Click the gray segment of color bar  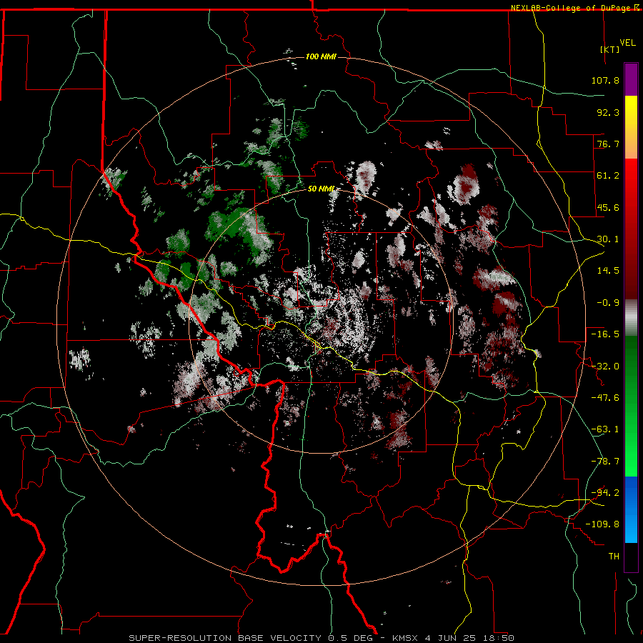point(631,318)
